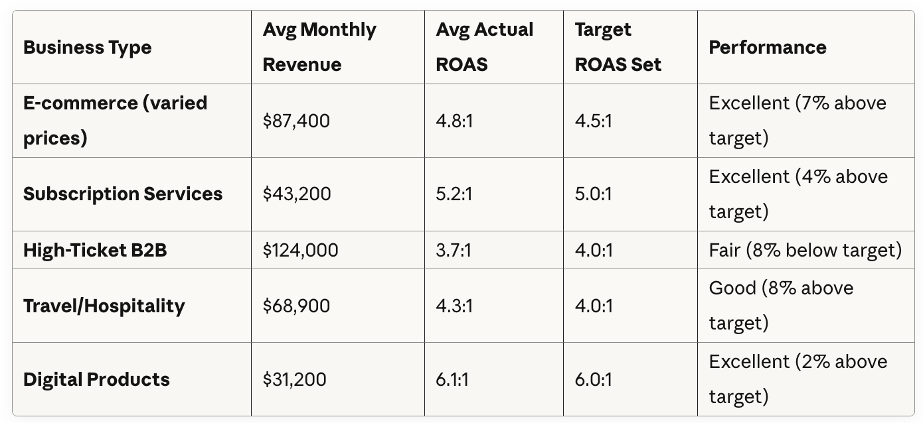The width and height of the screenshot is (923, 423).
Task: Click the Good (8% above target) cell
Action: (782, 306)
